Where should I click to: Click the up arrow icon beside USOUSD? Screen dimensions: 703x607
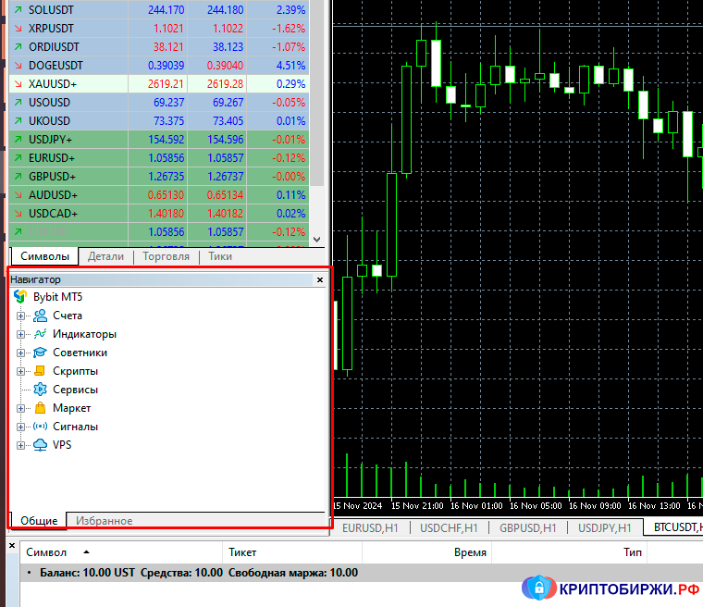[x=18, y=103]
